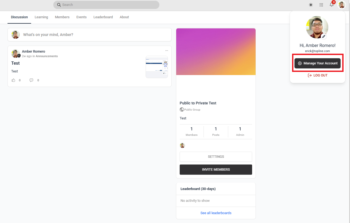Screen dimensions: 350x223
Task: Open the notifications bell
Action: click(x=331, y=5)
